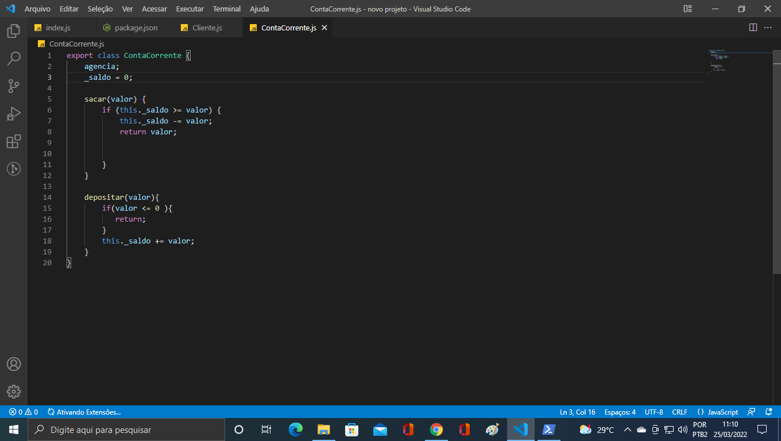Open Windows Action Center notifications

point(762,430)
